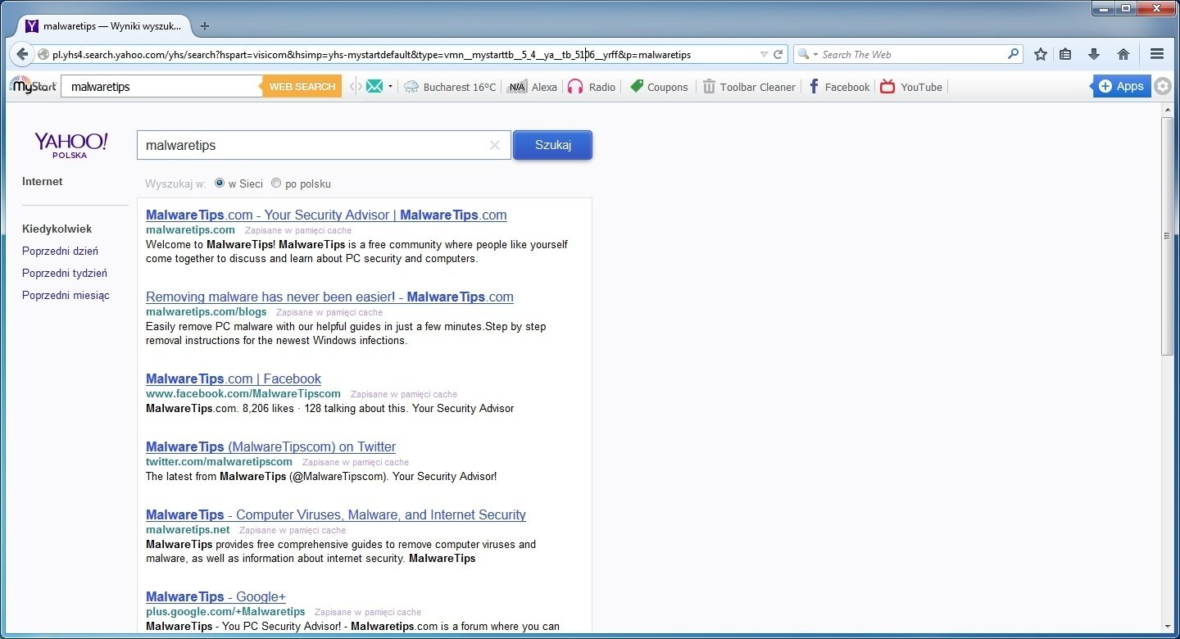
Task: Click the globe site identity icon
Action: [43, 55]
